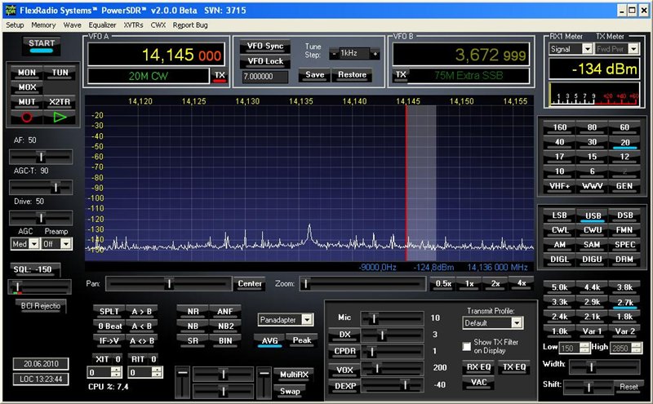Viewport: 653px width, 404px height.
Task: Click the VFO B TX indicator
Action: tap(401, 75)
